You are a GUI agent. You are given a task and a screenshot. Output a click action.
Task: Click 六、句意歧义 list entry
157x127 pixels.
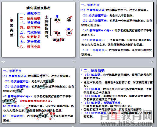tap(30, 37)
